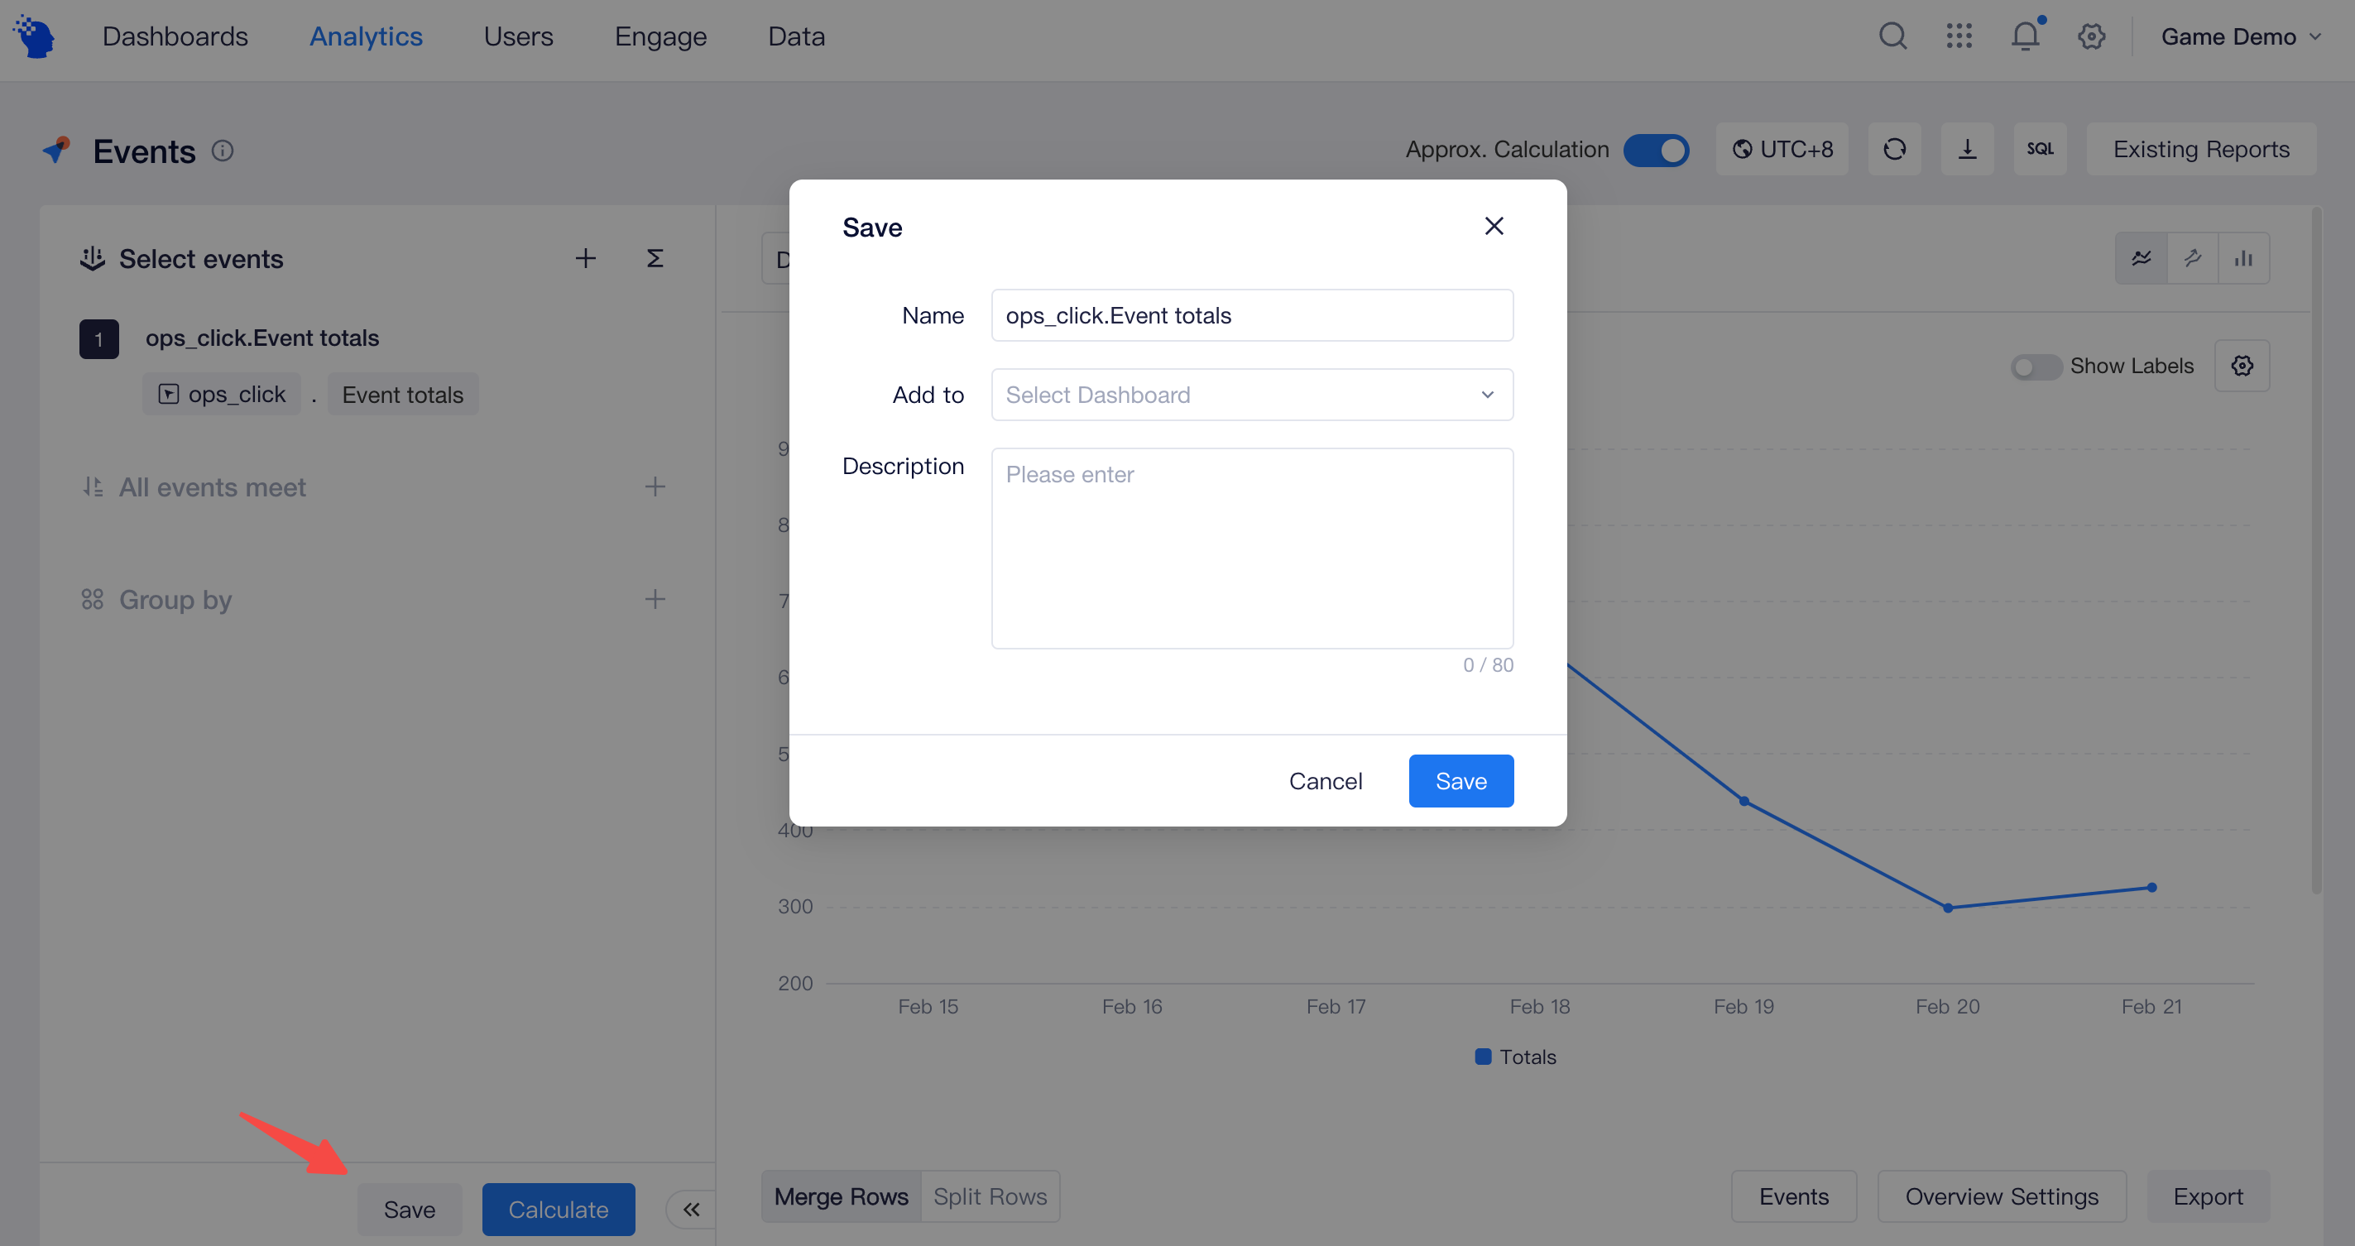Collapse the left panel with double chevron
This screenshot has width=2355, height=1246.
click(690, 1209)
